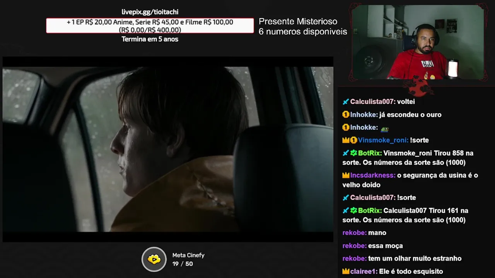The width and height of the screenshot is (495, 278).
Task: Click crown badge beside Incsdarkness
Action: click(x=346, y=175)
